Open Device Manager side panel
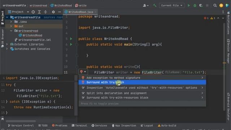 pyautogui.click(x=228, y=51)
